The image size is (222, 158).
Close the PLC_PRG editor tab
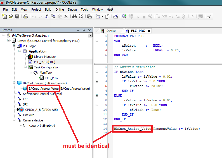pos(149,31)
